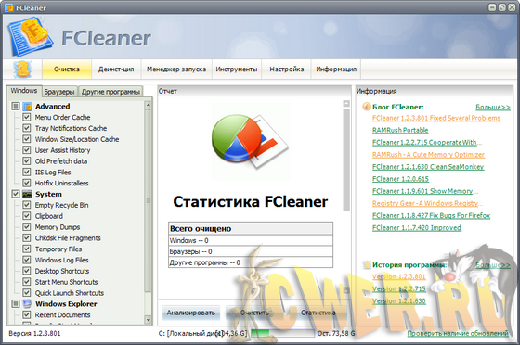Click the System group monitor icon

27,194
